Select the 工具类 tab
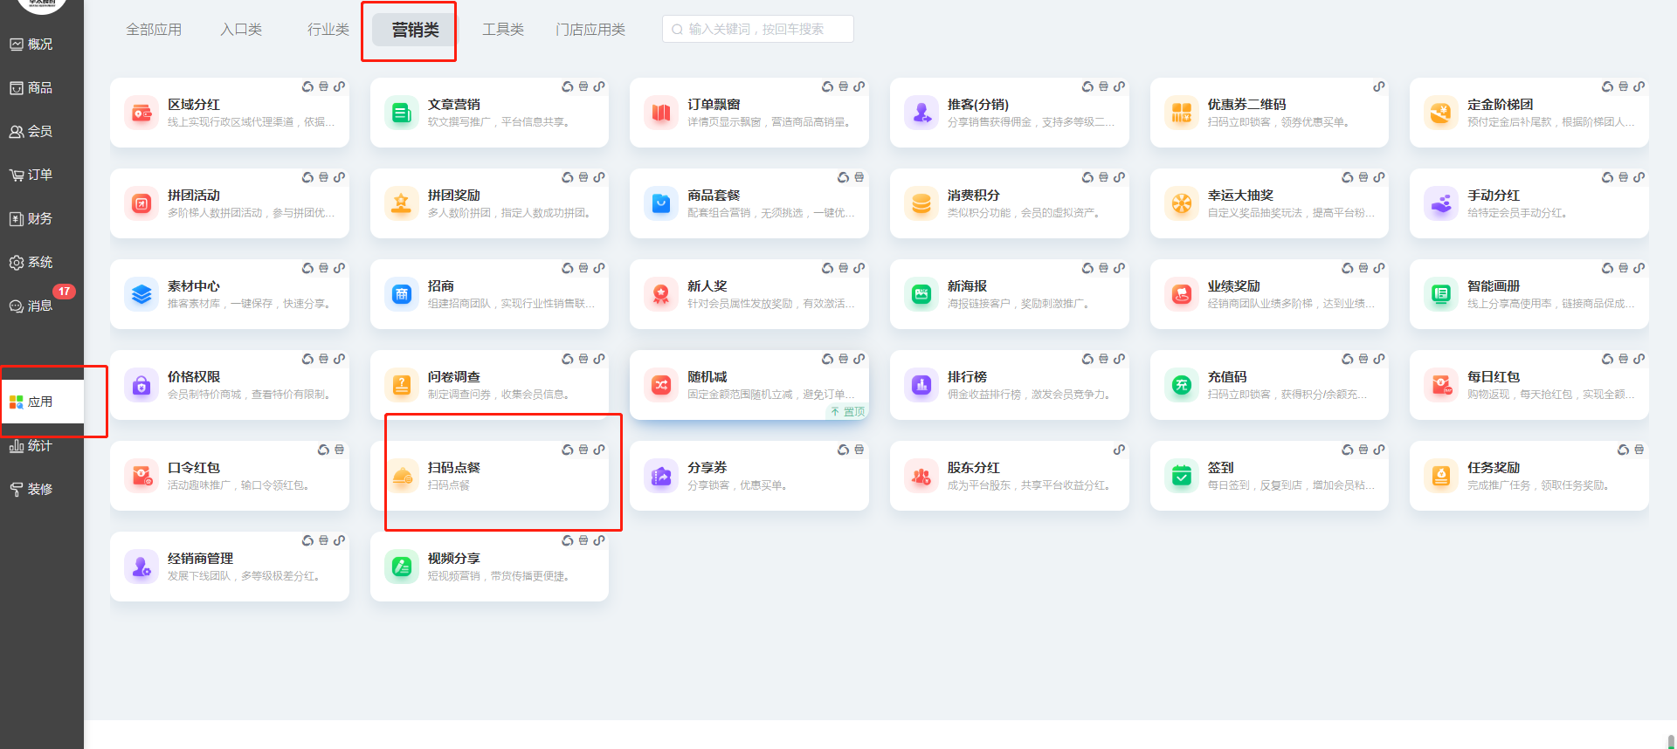Image resolution: width=1677 pixels, height=749 pixels. 503,30
